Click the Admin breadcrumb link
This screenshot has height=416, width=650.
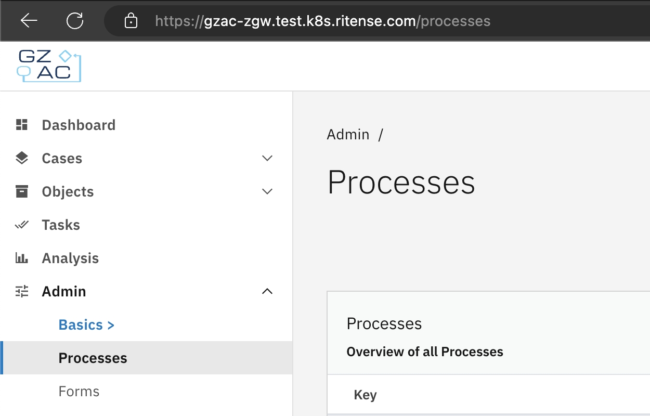pos(348,134)
